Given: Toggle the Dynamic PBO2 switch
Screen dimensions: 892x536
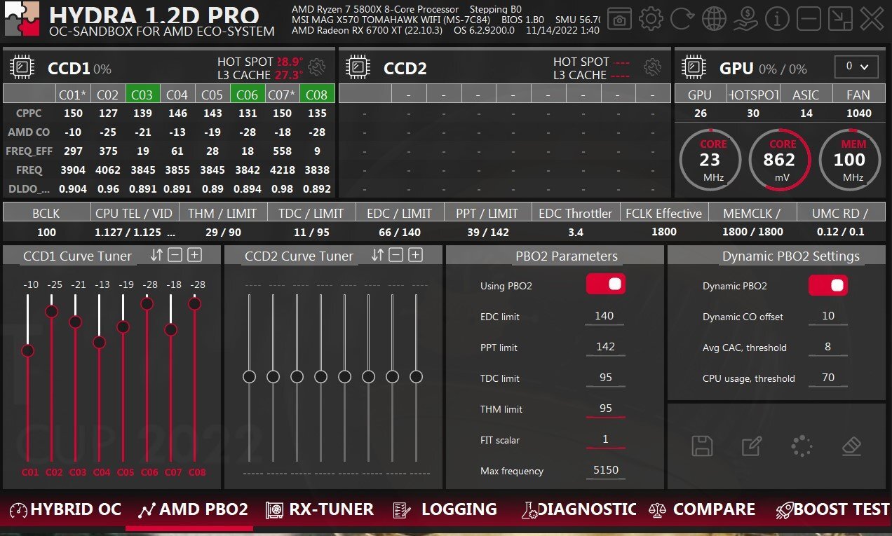Looking at the screenshot, I should (x=828, y=285).
